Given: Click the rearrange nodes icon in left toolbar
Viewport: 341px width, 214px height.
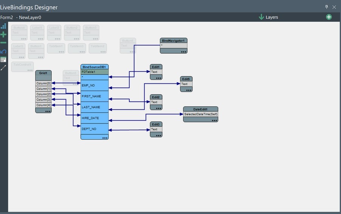Looking at the screenshot, I should coord(3,26).
